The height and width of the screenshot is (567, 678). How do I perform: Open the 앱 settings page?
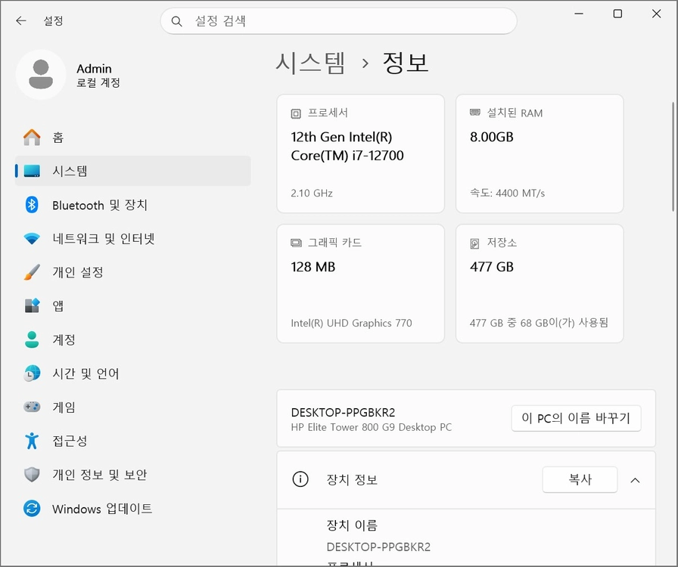point(132,305)
